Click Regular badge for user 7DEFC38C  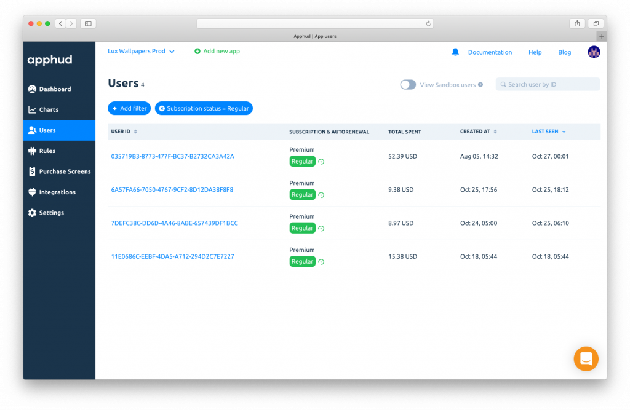point(302,228)
